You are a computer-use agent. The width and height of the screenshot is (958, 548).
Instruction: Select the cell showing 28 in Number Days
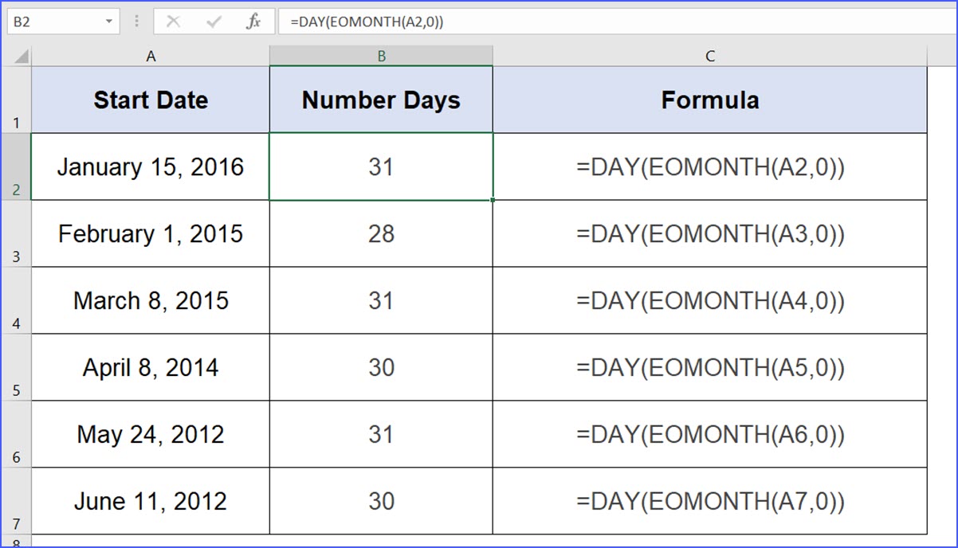click(x=381, y=233)
